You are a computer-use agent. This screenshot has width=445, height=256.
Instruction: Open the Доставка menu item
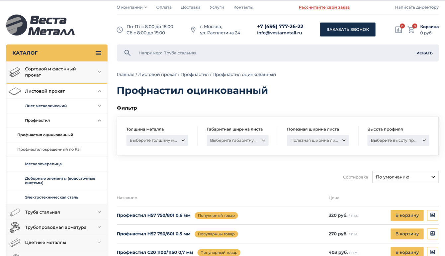click(x=191, y=7)
